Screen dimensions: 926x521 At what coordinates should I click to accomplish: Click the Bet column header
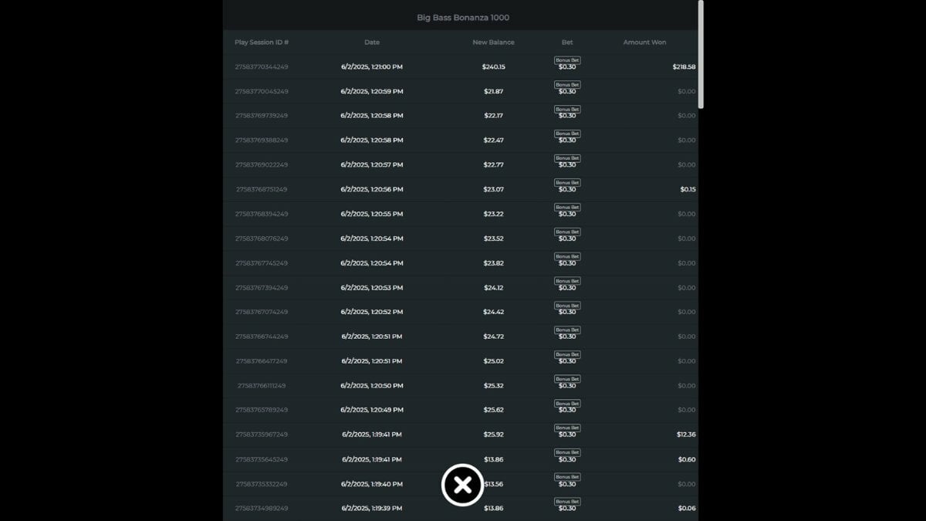click(567, 42)
